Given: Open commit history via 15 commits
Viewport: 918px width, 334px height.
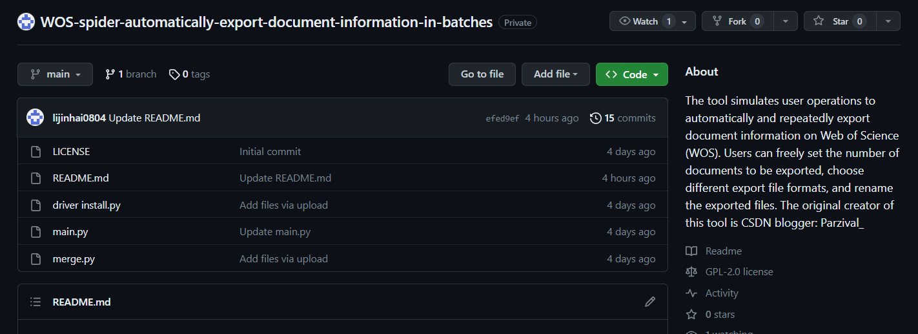Looking at the screenshot, I should [x=622, y=118].
